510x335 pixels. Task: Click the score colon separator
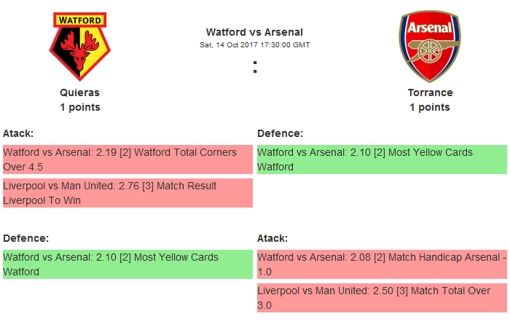click(255, 67)
